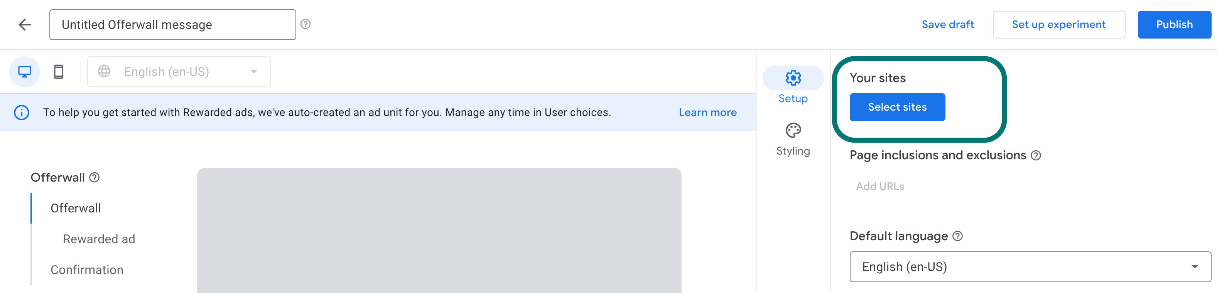Select the Rewarded ad step
Image resolution: width=1217 pixels, height=293 pixels.
coord(98,239)
